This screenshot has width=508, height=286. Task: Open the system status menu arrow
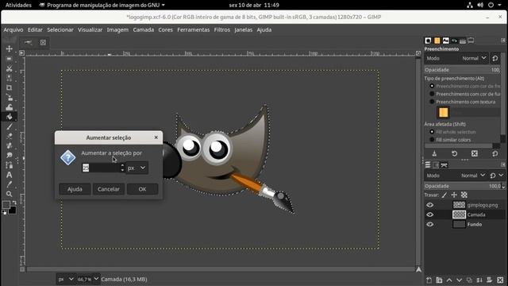pyautogui.click(x=499, y=5)
